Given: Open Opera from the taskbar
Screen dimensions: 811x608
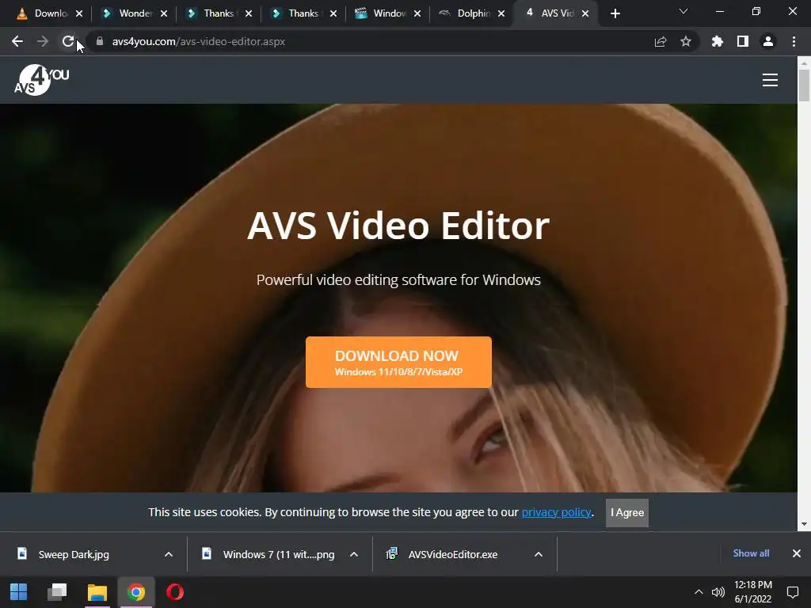Looking at the screenshot, I should coord(175,592).
